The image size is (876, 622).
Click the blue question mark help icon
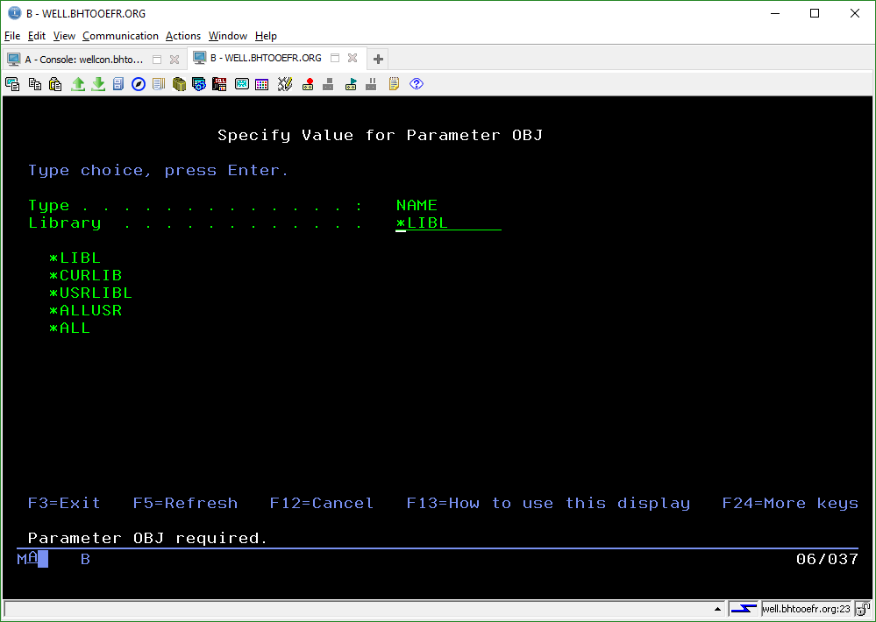coord(417,84)
